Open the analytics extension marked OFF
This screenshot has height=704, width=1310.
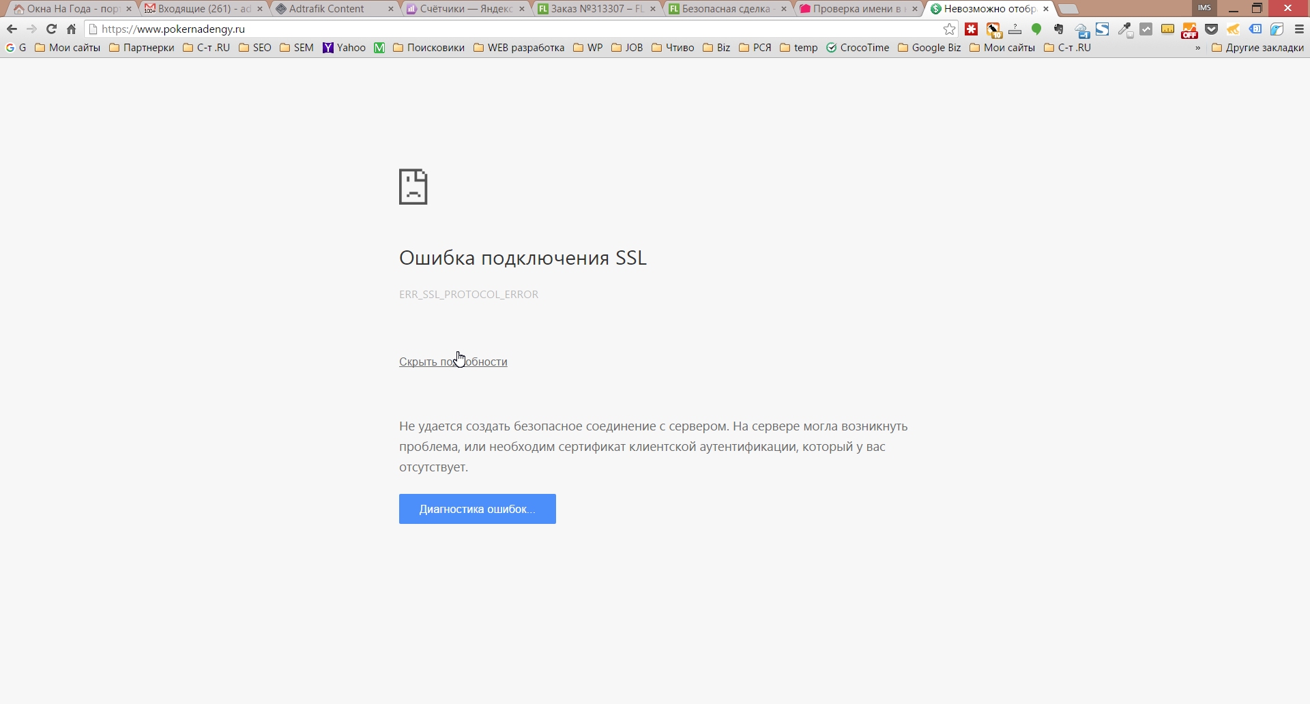tap(1190, 30)
